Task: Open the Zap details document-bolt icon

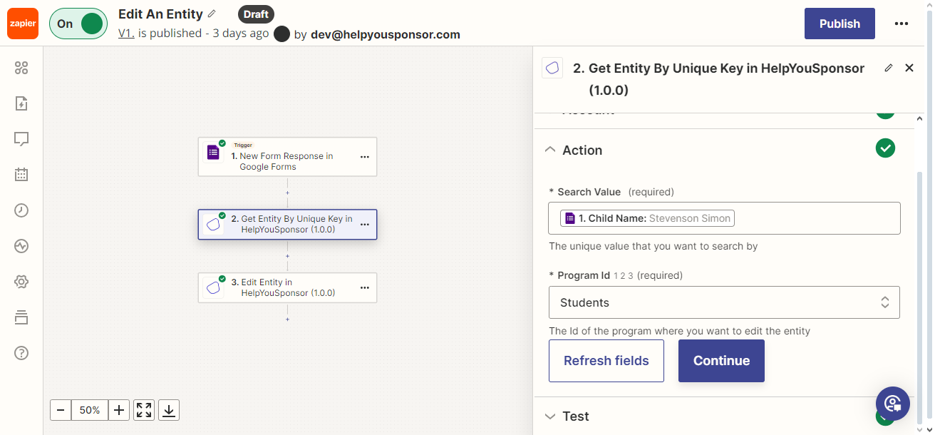Action: click(21, 103)
